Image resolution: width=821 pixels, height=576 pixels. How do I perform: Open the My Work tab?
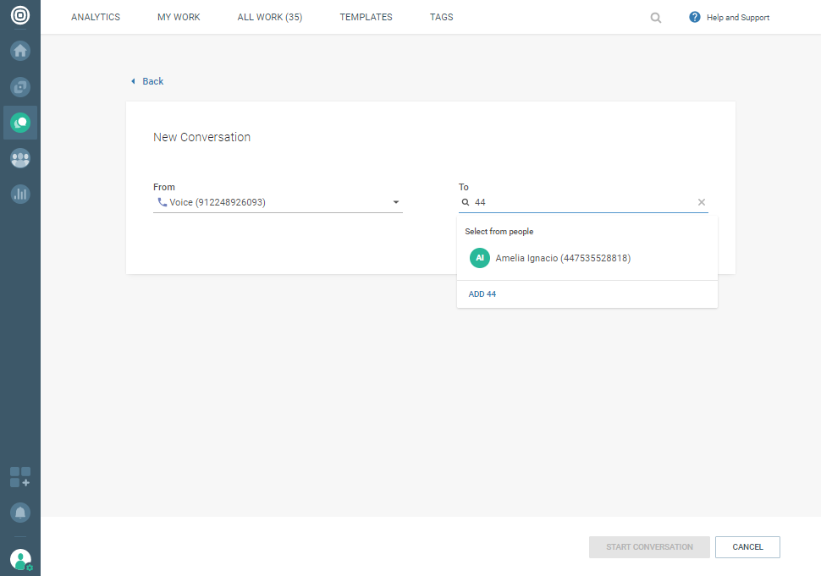[x=179, y=17]
